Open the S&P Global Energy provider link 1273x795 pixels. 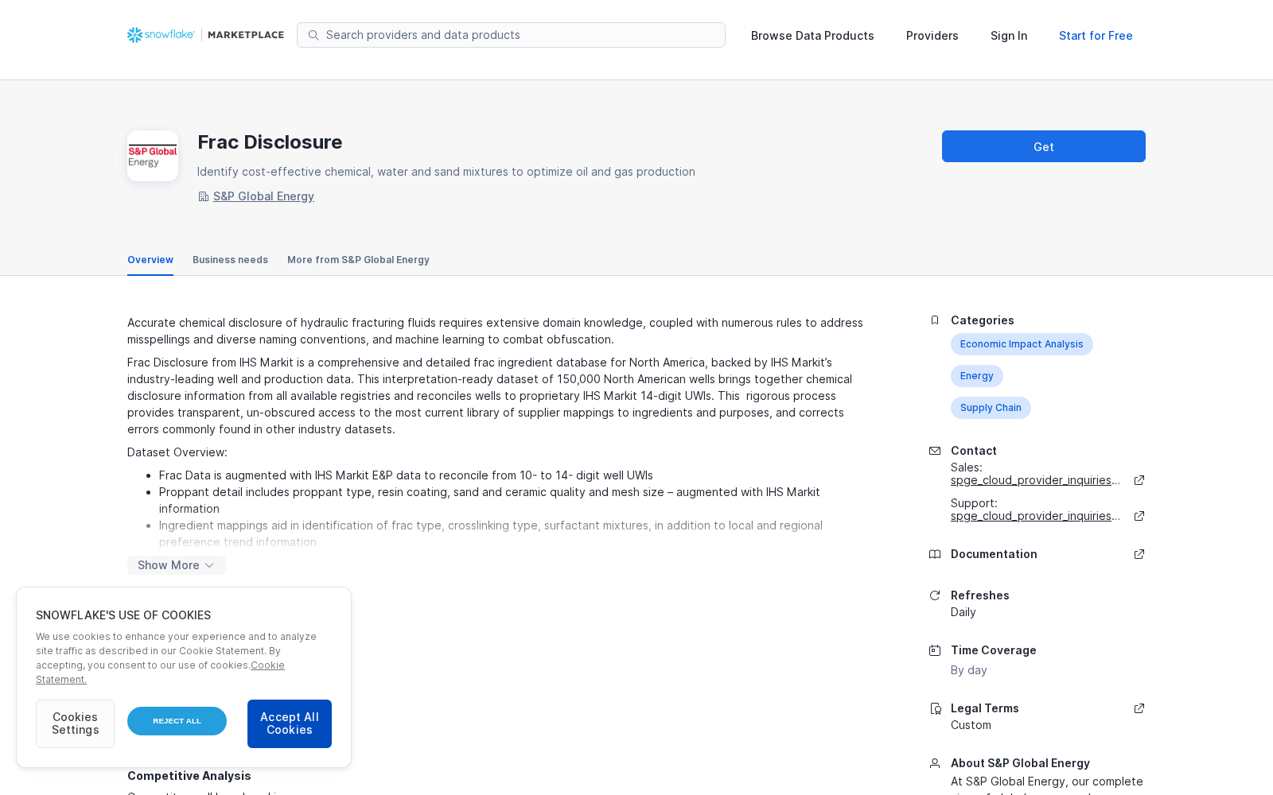263,196
